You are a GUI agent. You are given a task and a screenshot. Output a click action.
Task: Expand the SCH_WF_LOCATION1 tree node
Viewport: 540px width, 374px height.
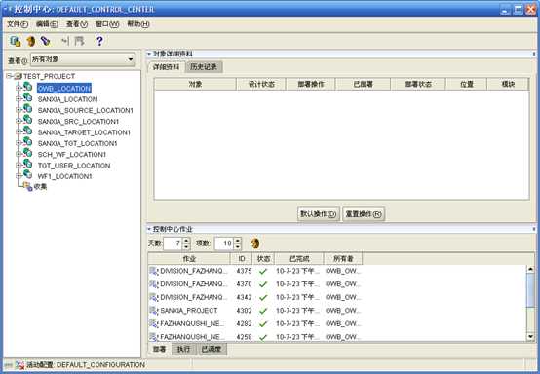point(19,154)
